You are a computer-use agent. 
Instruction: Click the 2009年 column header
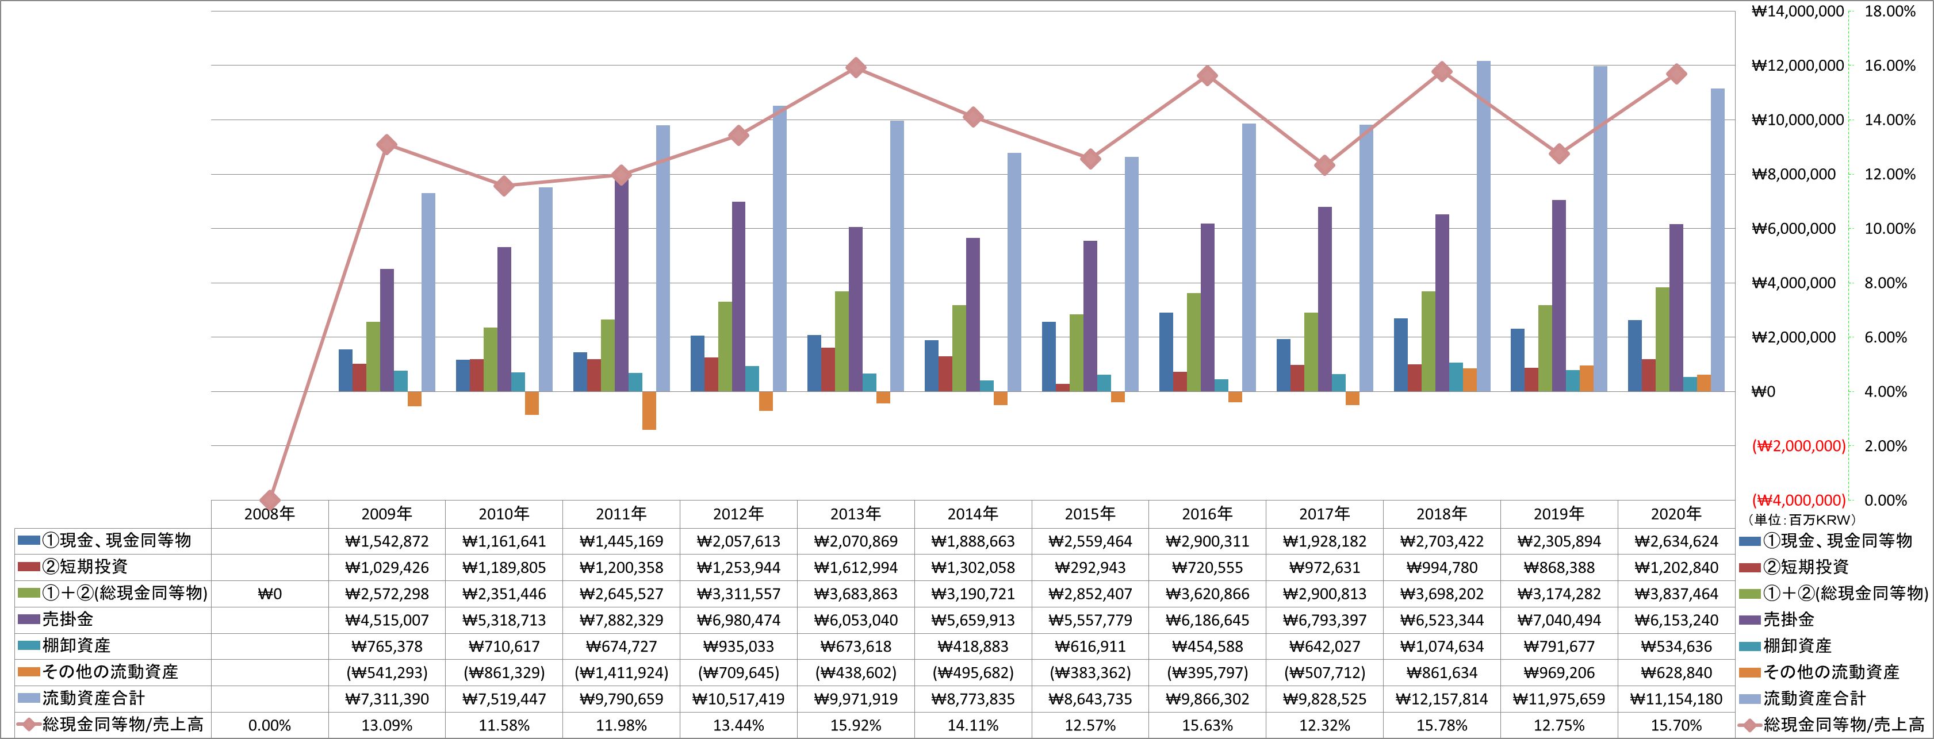coord(386,514)
